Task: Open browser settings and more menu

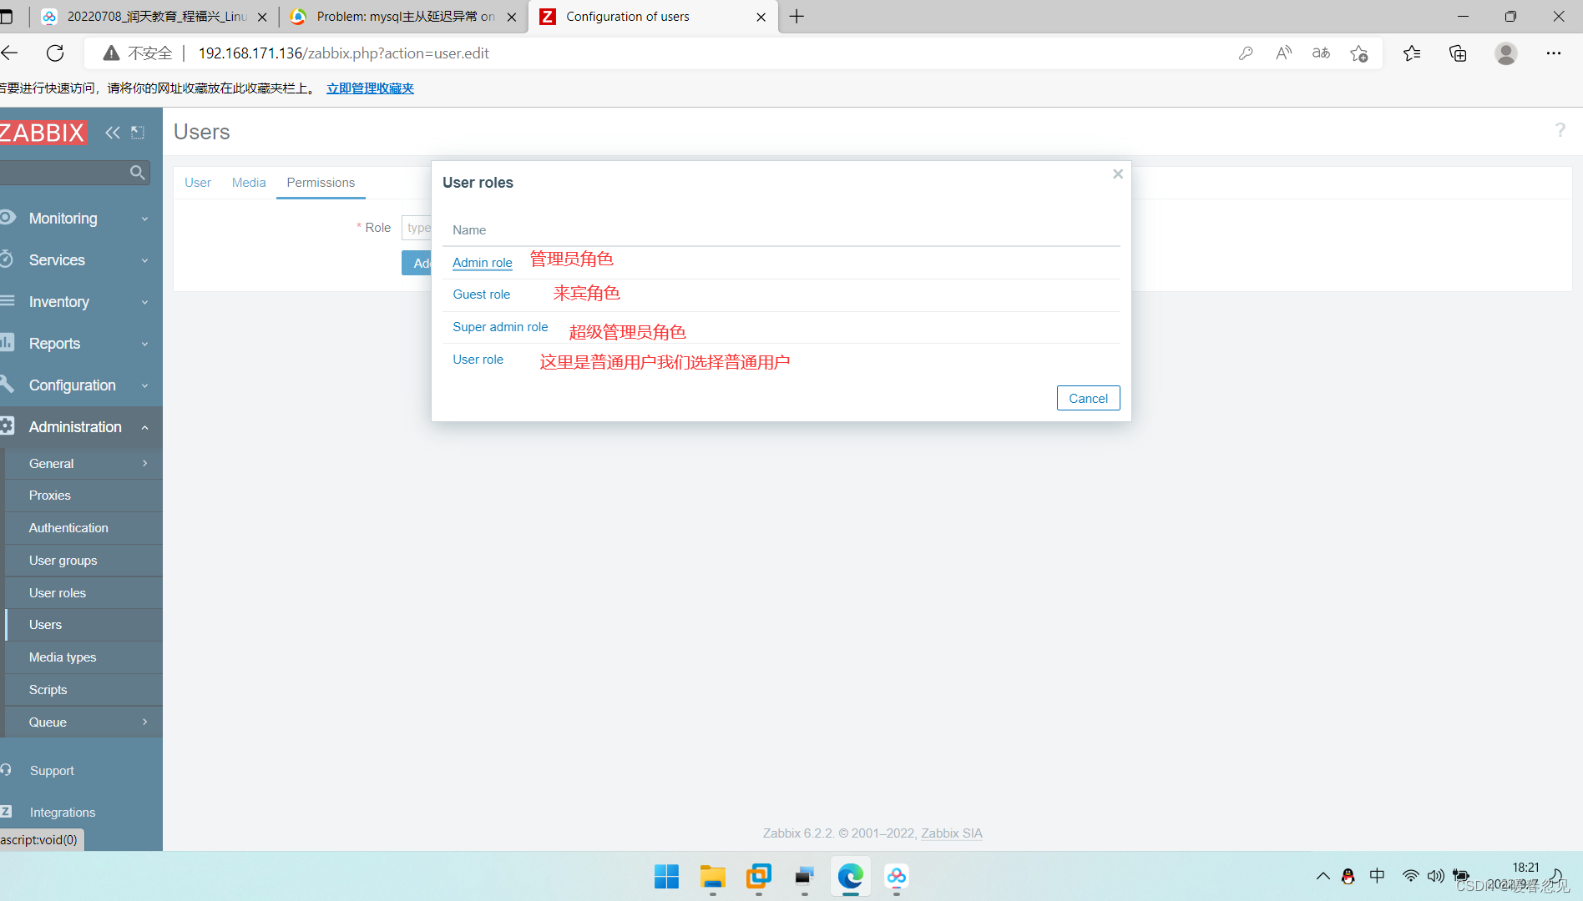Action: coord(1553,53)
